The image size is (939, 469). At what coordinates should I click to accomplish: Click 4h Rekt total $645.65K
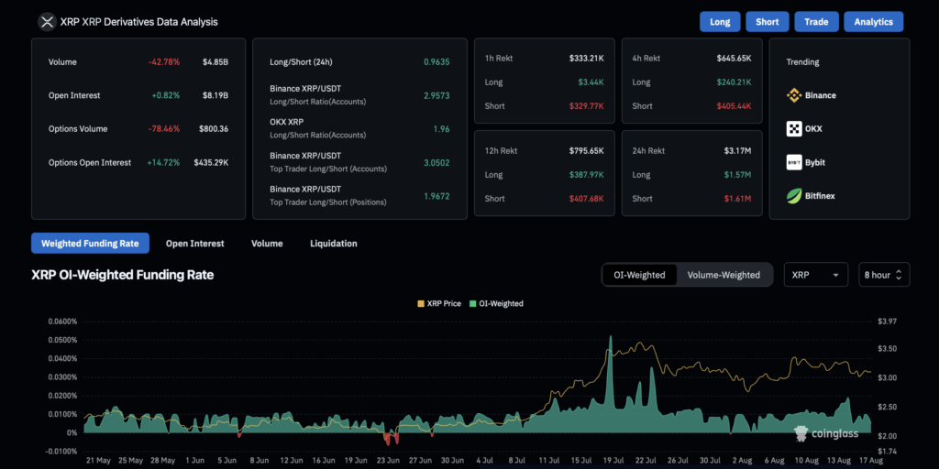(734, 58)
